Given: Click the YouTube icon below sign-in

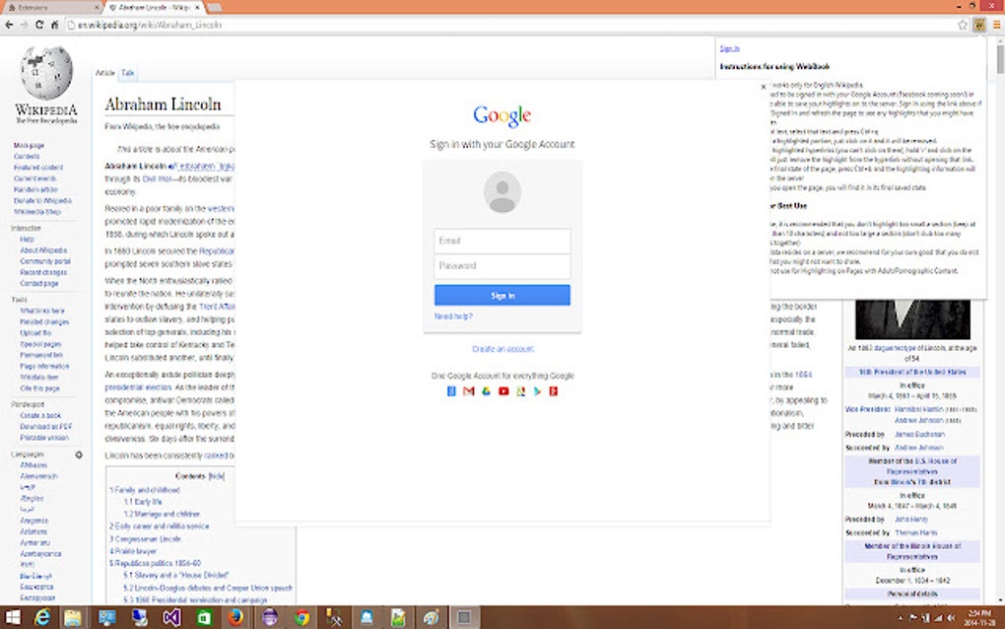Looking at the screenshot, I should pos(503,391).
